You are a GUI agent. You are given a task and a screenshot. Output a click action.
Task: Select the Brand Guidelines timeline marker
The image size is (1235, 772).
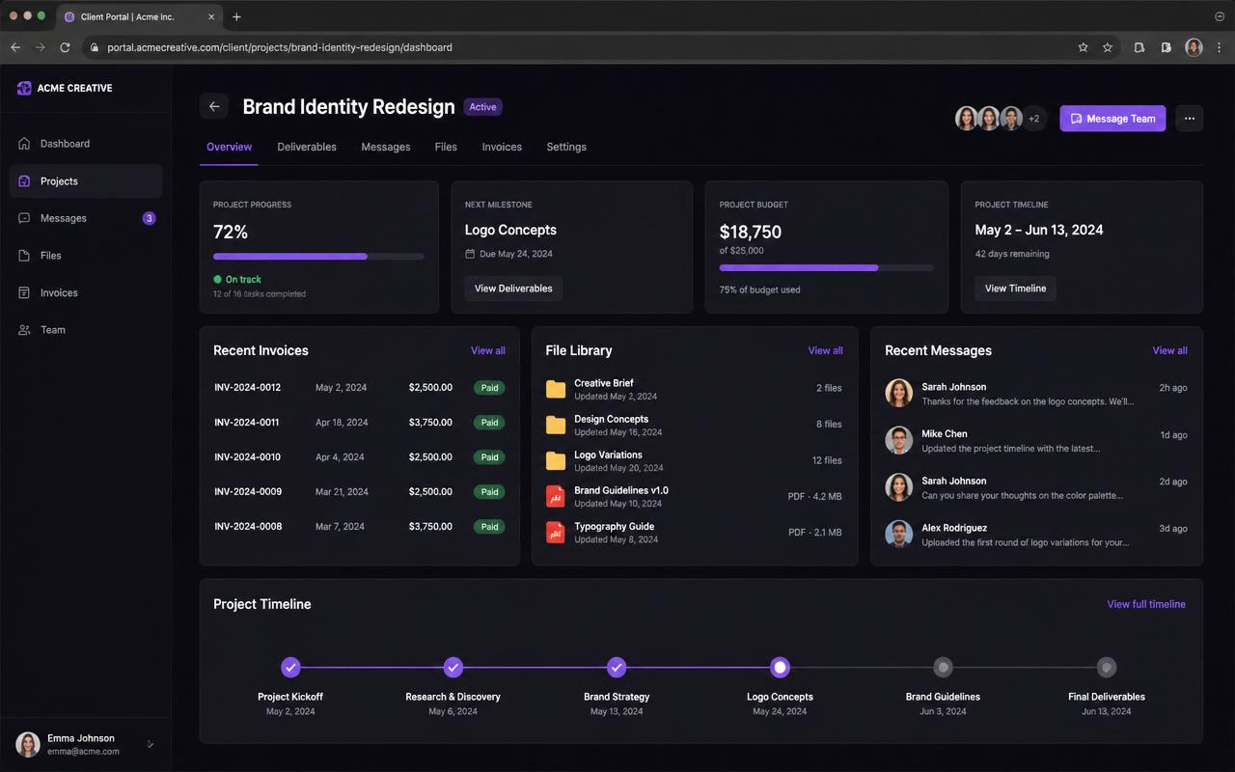943,667
